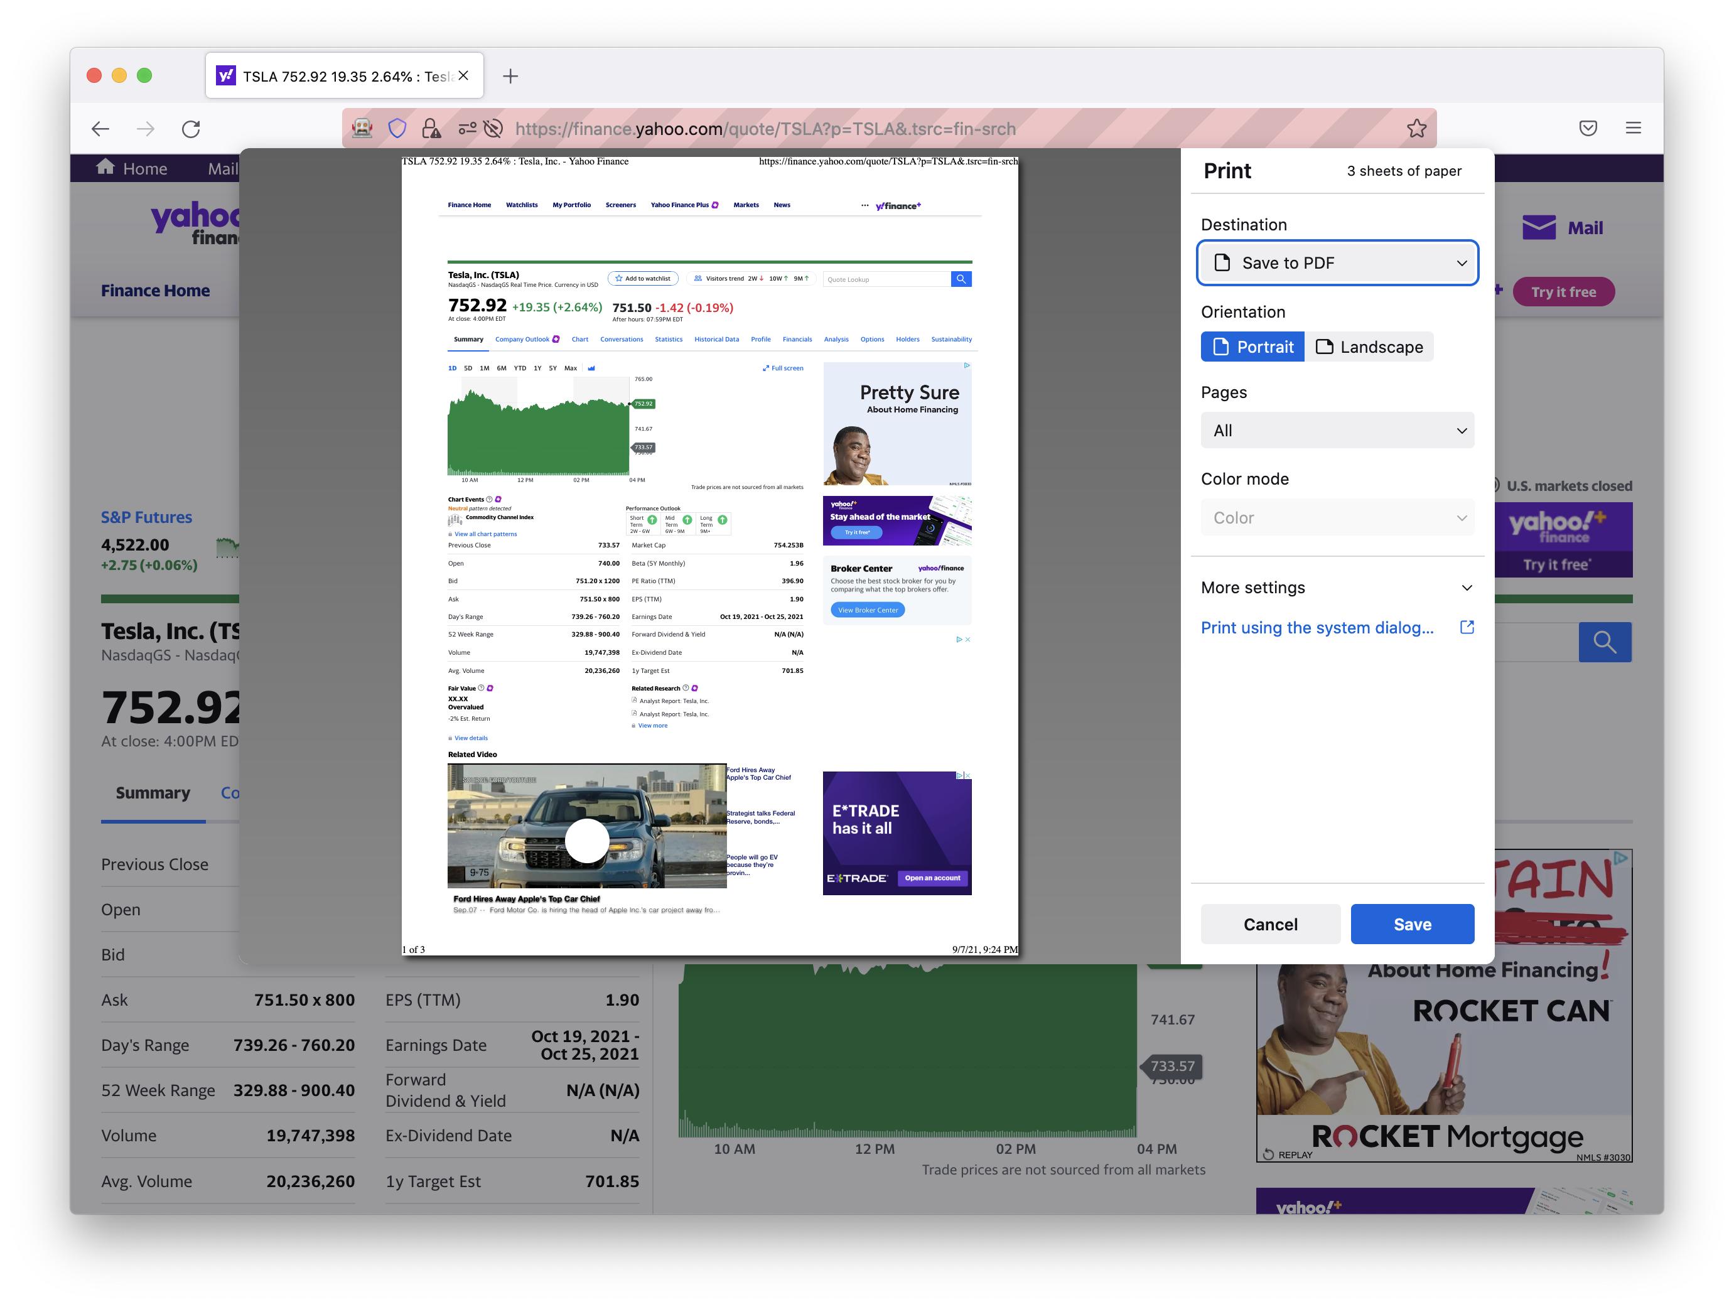Open the S&P Futures link

click(x=146, y=517)
